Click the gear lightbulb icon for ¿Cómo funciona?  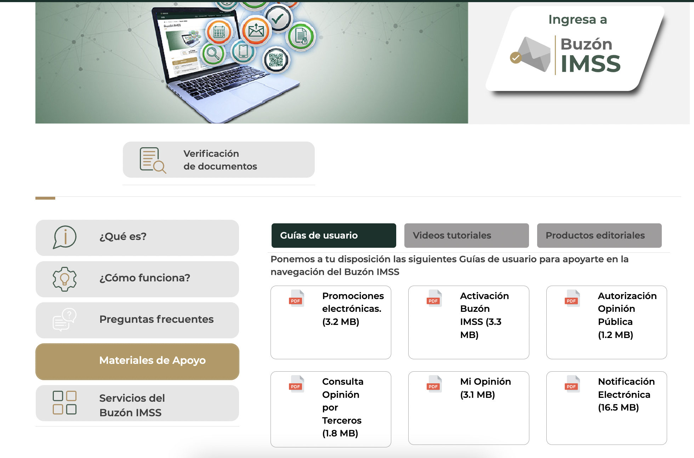(64, 279)
